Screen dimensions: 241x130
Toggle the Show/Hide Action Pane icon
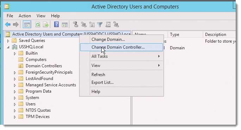click(x=65, y=25)
